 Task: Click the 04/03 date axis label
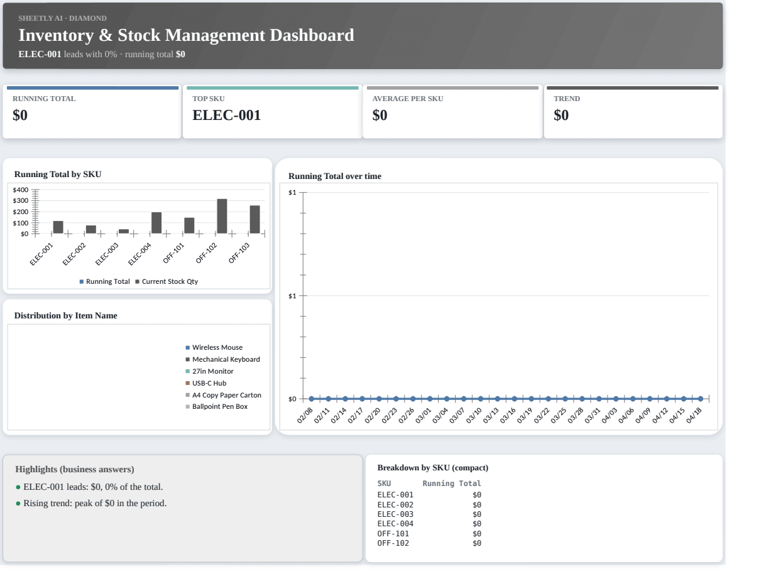(x=610, y=416)
